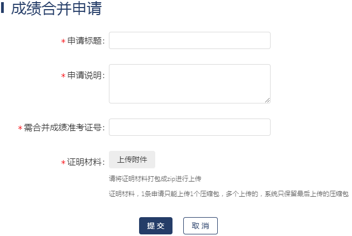This screenshot has height=236, width=352.
Task: Click the 申请标题 field label
Action: (x=86, y=41)
